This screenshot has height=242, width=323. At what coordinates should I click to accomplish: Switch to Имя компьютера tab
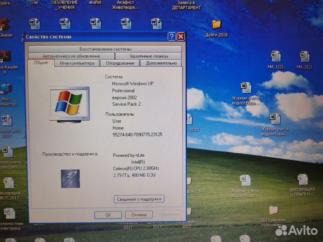pyautogui.click(x=77, y=63)
